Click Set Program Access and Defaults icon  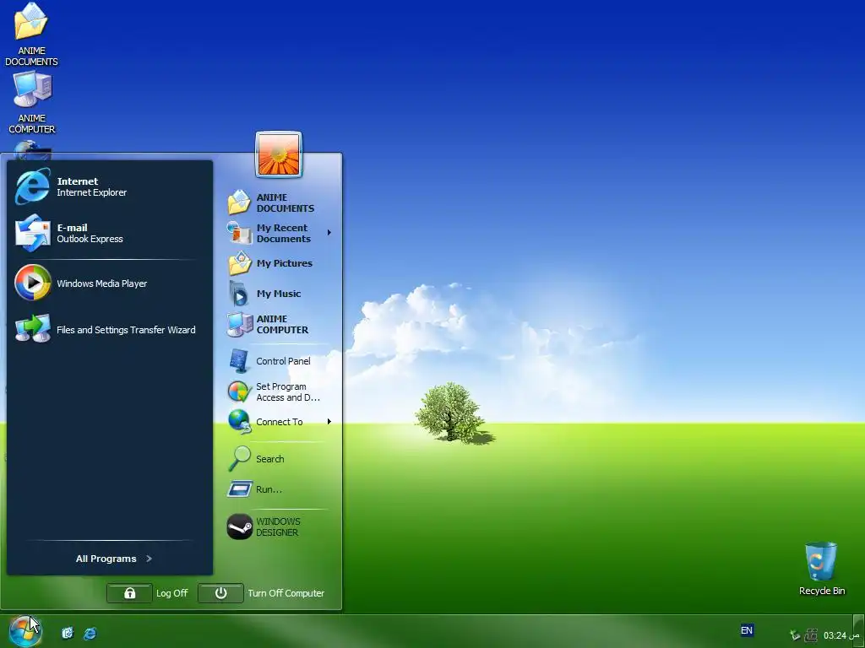[239, 391]
